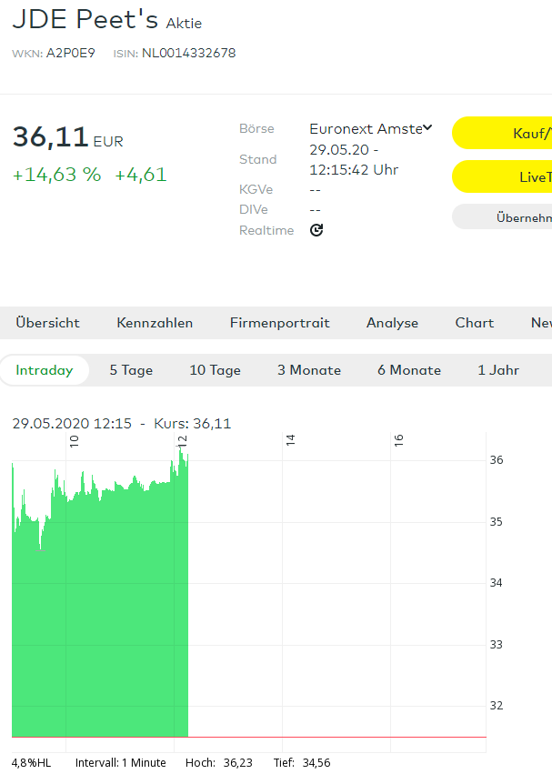Click the JDE Peet's heading
This screenshot has width=552, height=774.
(85, 20)
